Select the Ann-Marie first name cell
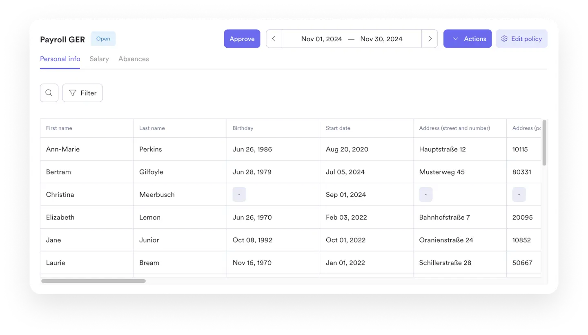 point(87,149)
